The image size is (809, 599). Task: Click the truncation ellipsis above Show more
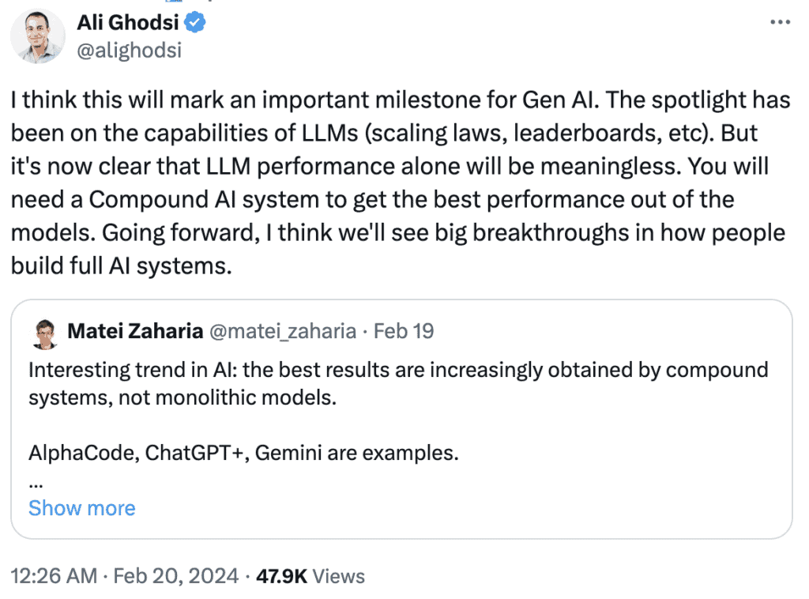[33, 482]
